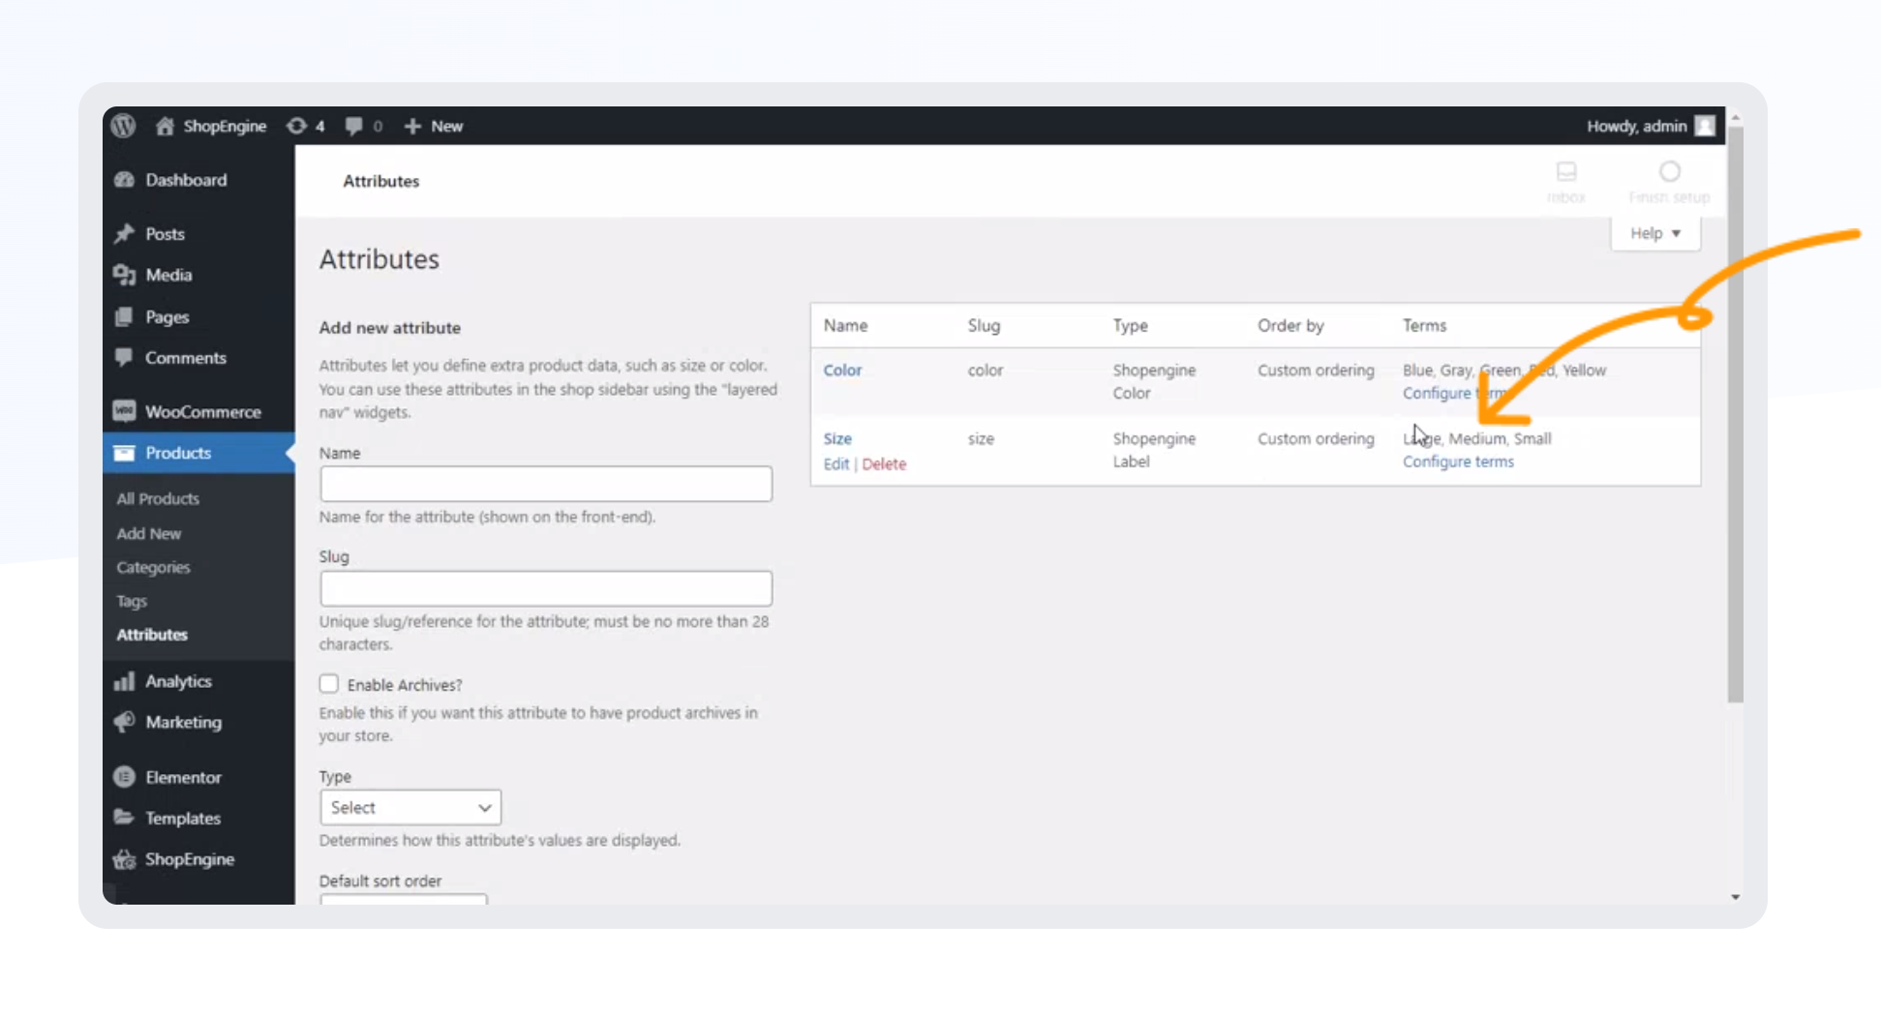This screenshot has height=1013, width=1881.
Task: Open Default sort order dropdown
Action: click(404, 899)
